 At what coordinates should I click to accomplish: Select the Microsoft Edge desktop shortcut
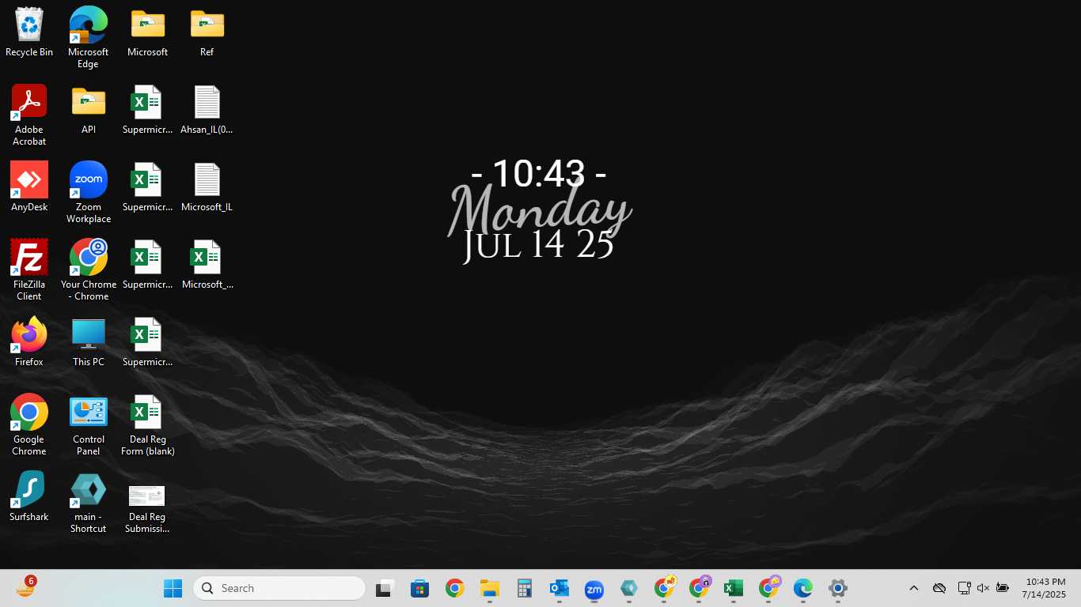[x=88, y=38]
